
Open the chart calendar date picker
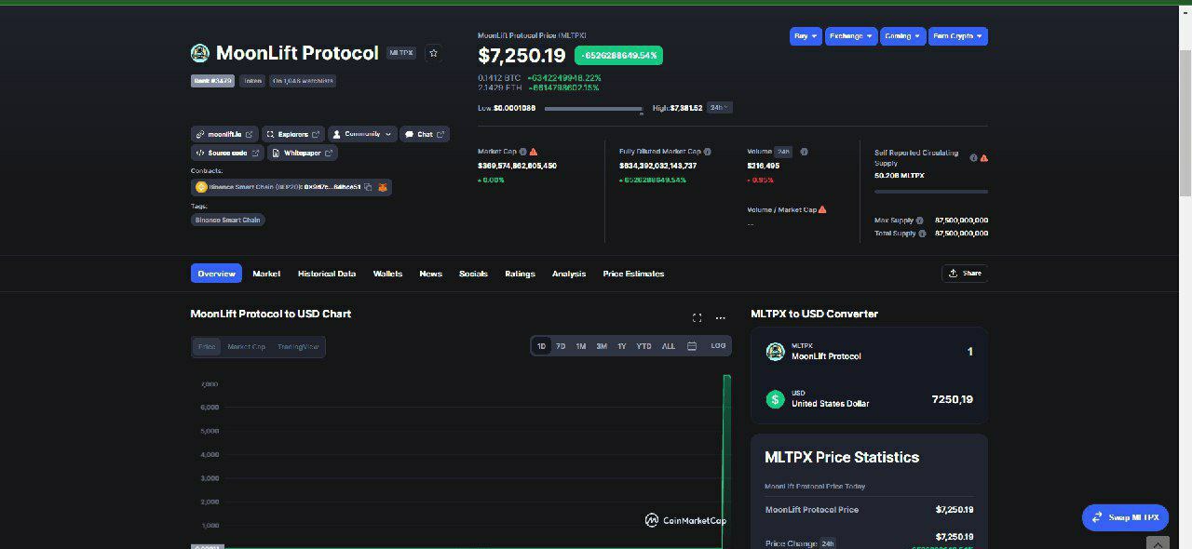tap(692, 346)
